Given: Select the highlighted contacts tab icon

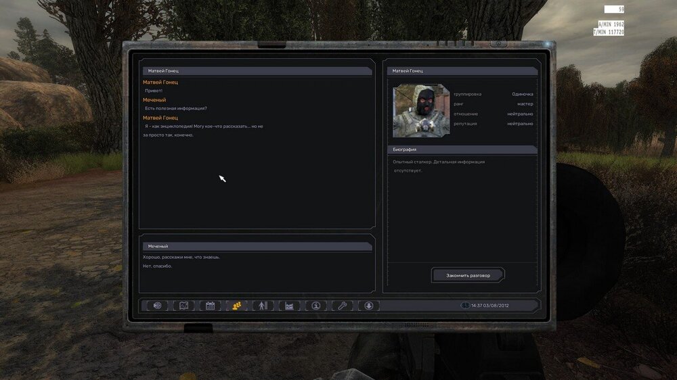Looking at the screenshot, I should tap(236, 306).
